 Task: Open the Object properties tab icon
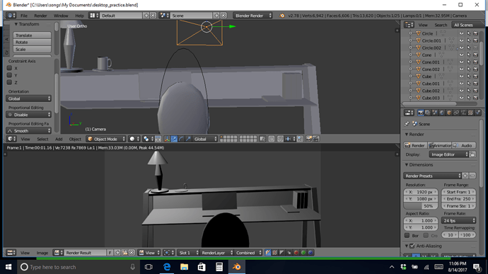[449, 113]
